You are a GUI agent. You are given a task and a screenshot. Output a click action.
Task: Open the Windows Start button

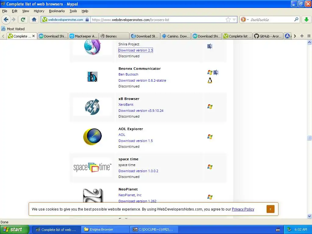[x=15, y=229]
